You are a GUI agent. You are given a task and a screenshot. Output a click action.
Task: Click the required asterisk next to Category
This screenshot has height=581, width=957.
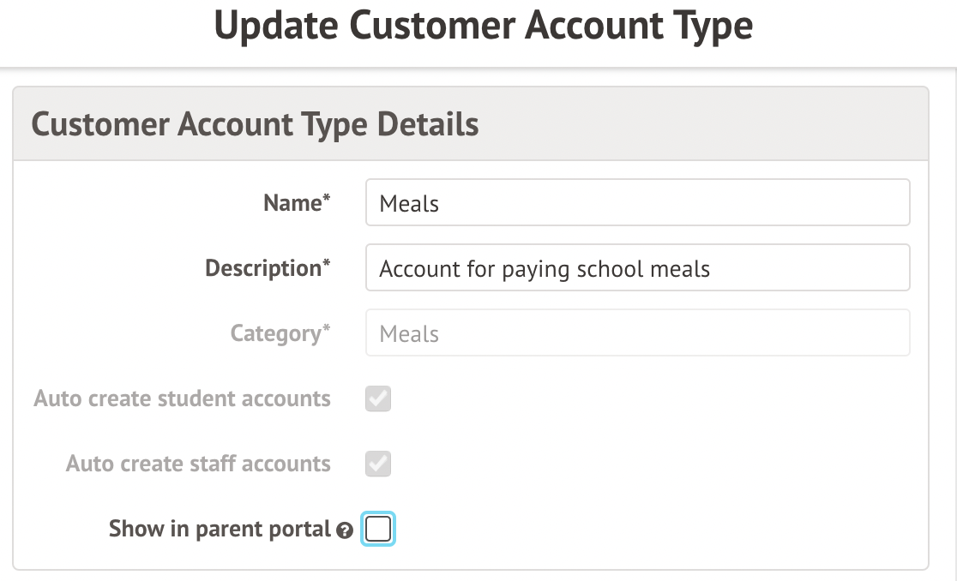(327, 329)
